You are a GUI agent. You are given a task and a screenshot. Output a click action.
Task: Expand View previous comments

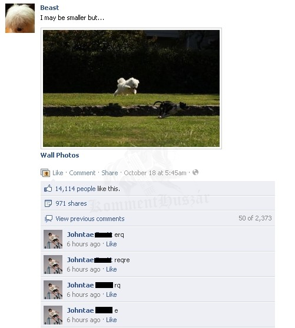click(x=90, y=219)
